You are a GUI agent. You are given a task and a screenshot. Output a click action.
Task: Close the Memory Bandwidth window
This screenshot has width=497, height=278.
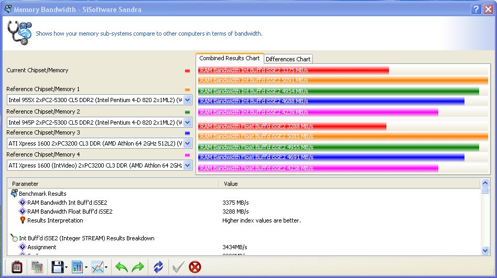(489, 9)
